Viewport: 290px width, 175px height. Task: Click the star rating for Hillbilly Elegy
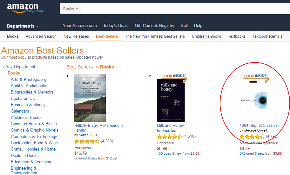click(x=87, y=141)
